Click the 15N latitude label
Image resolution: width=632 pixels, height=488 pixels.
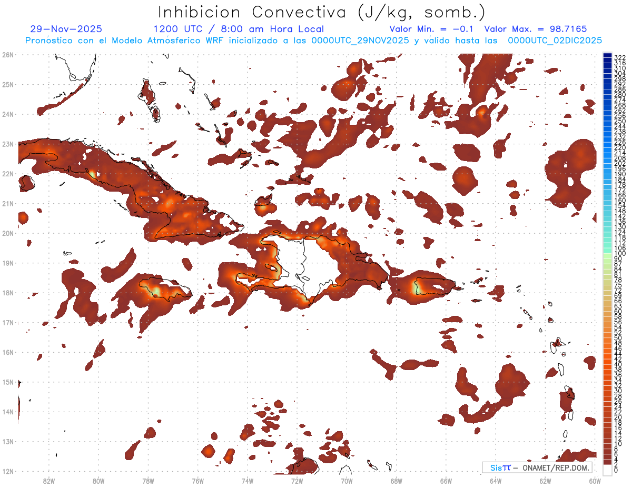(7, 382)
